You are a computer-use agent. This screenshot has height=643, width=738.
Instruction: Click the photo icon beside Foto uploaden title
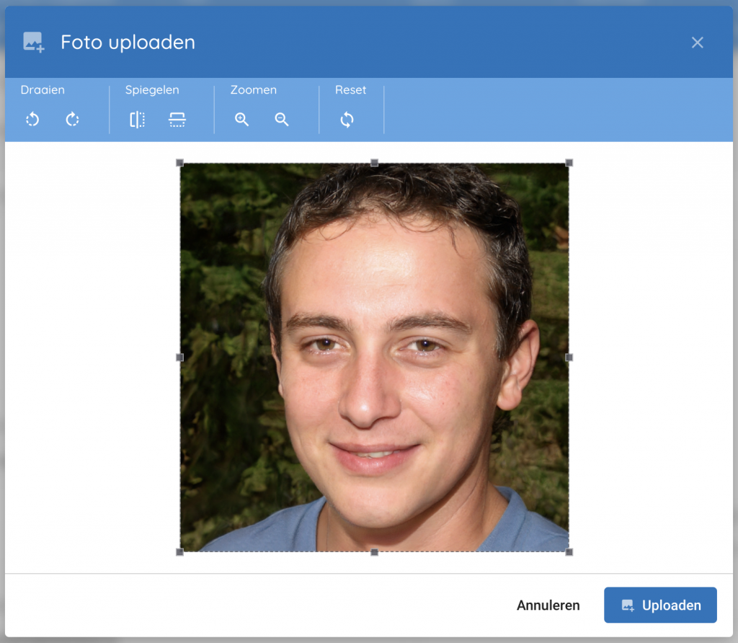[x=33, y=43]
